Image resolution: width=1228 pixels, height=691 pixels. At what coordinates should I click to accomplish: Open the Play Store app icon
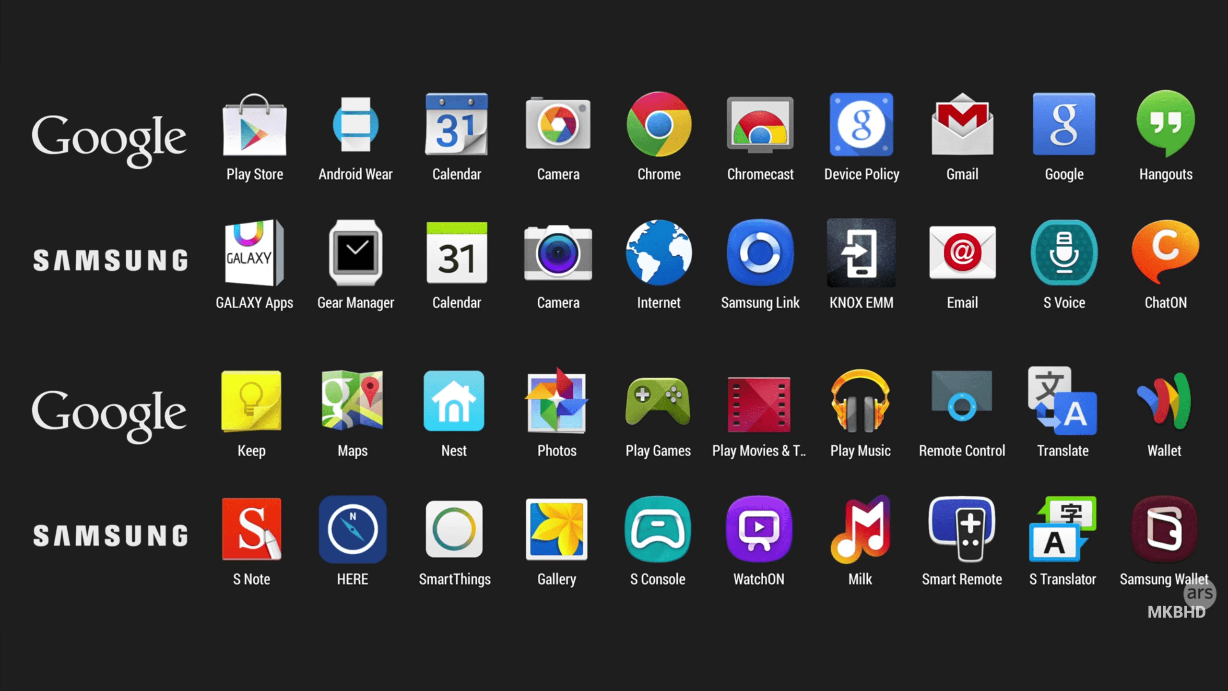tap(255, 125)
